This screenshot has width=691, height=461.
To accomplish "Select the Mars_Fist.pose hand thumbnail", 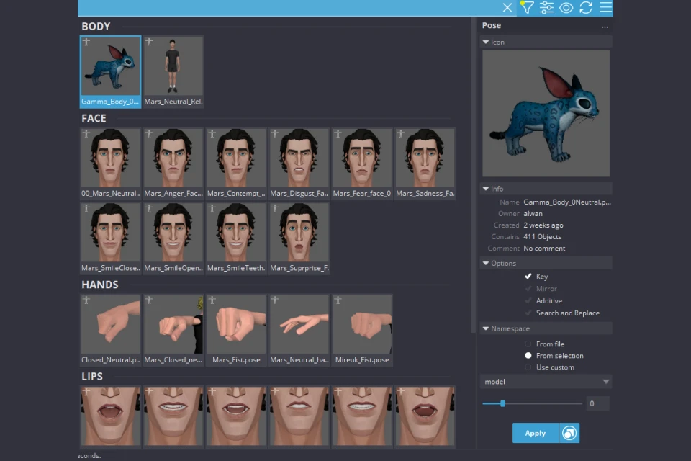I will click(236, 324).
